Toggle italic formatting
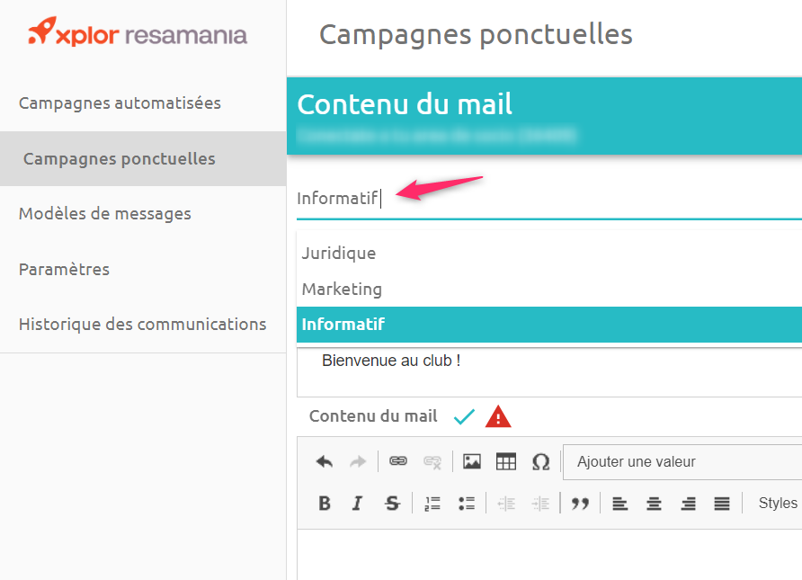The height and width of the screenshot is (580, 802). pos(358,504)
